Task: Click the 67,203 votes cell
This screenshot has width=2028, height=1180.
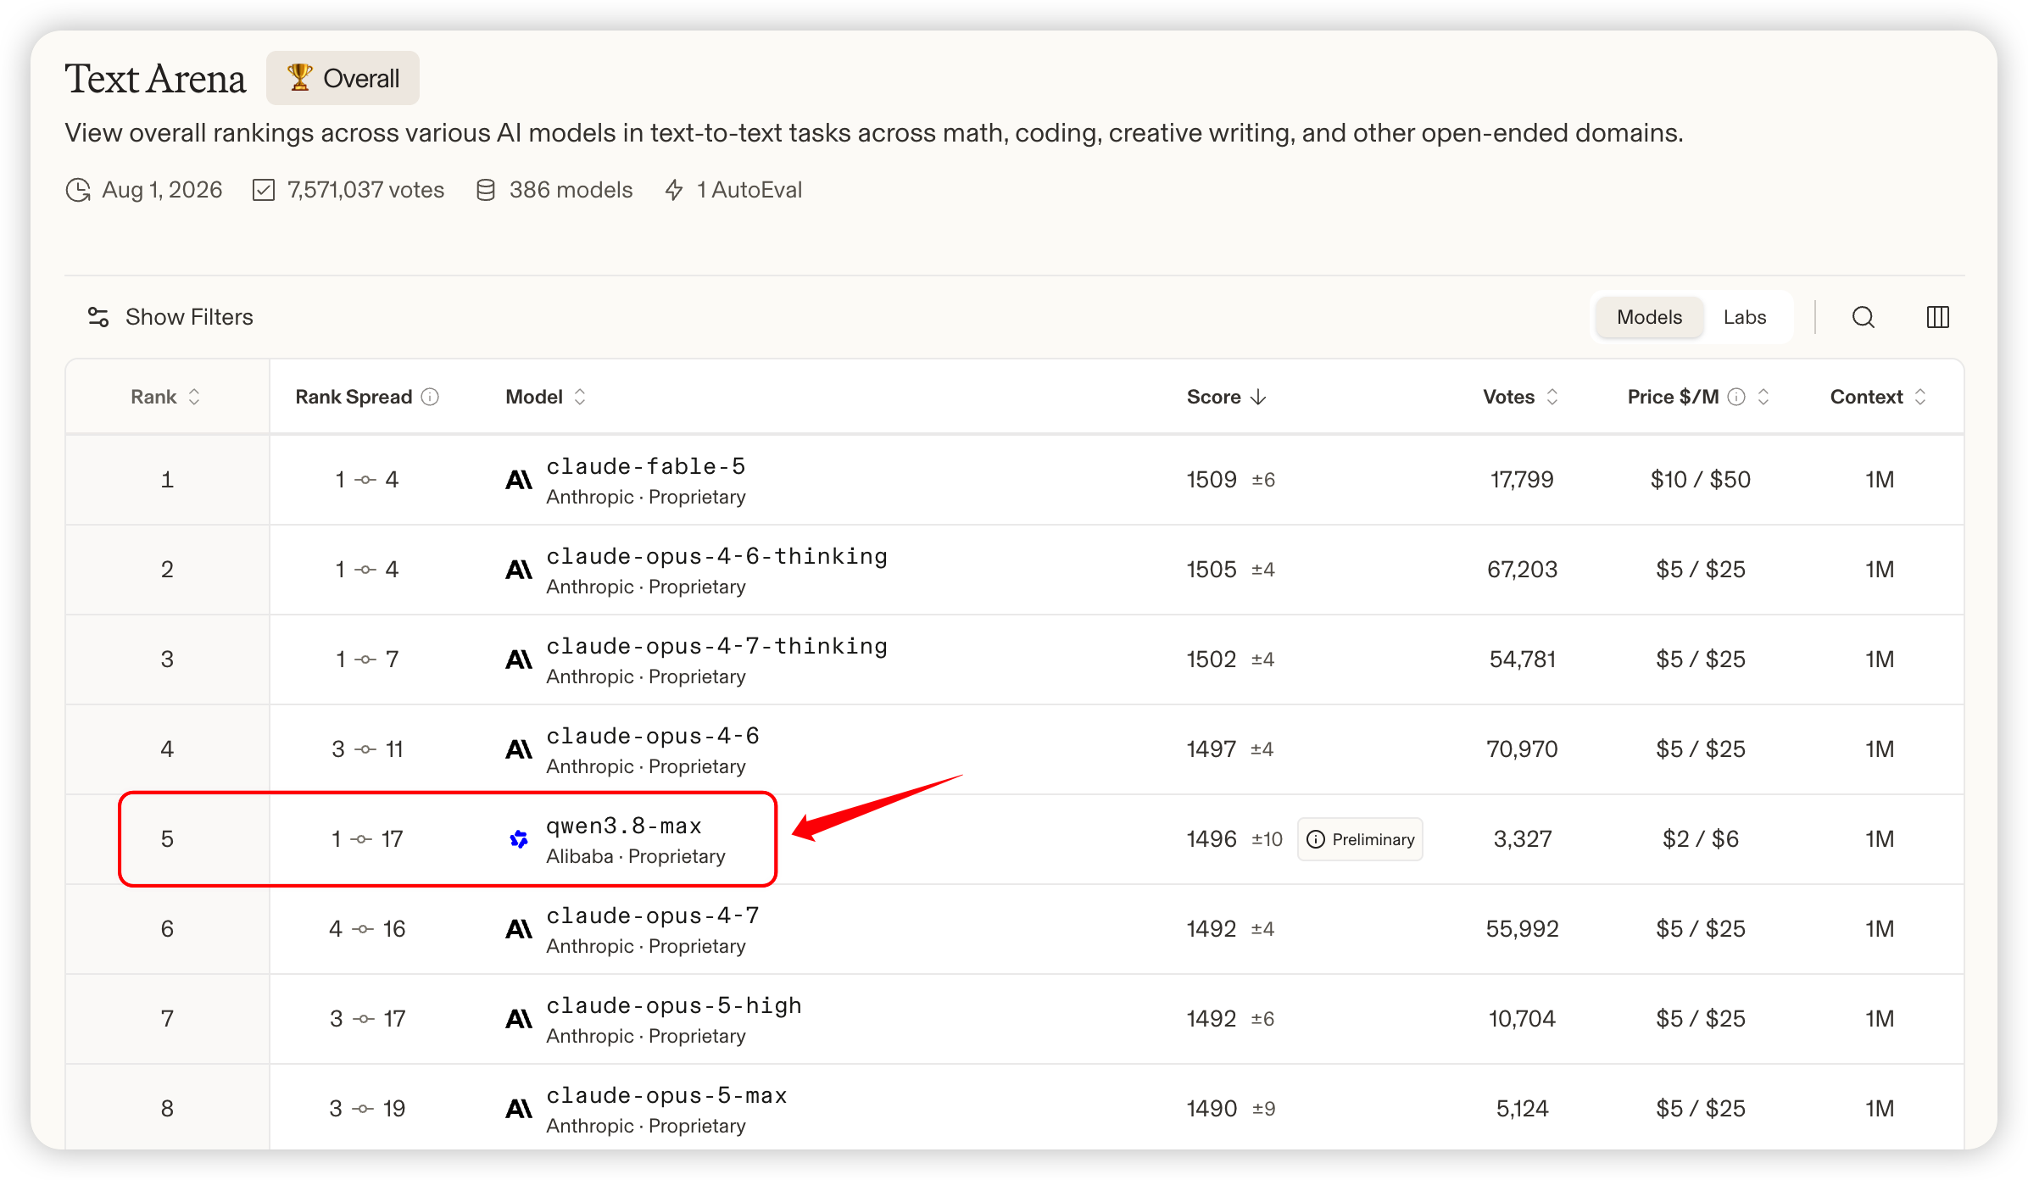Action: pos(1522,570)
